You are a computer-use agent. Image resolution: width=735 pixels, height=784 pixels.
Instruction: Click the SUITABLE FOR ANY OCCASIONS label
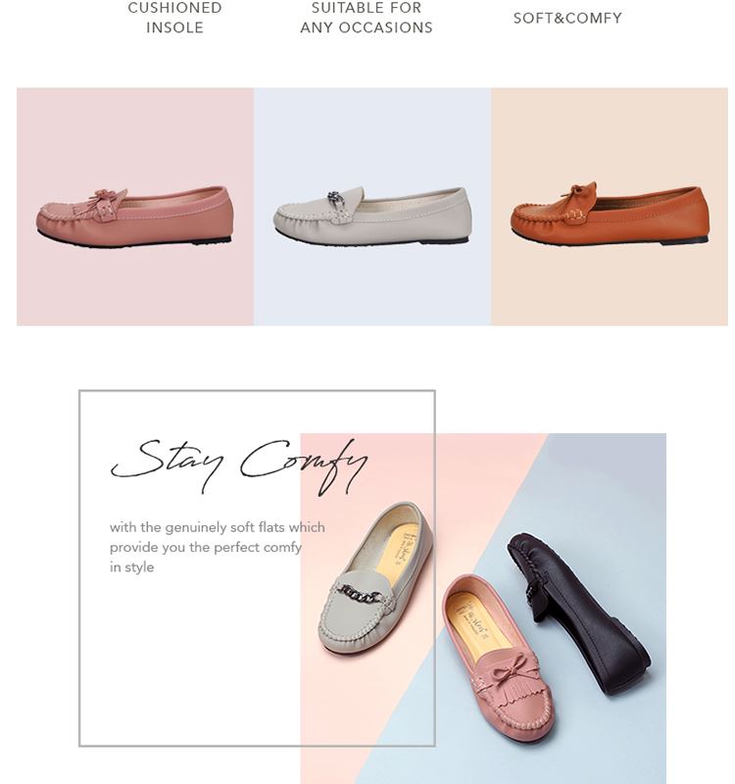coord(367,18)
